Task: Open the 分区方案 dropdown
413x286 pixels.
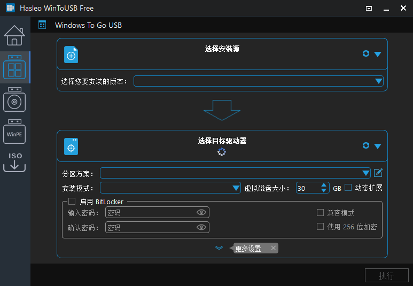Action: click(365, 173)
